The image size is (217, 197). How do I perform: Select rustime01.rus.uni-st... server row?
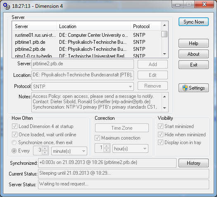click(x=87, y=35)
